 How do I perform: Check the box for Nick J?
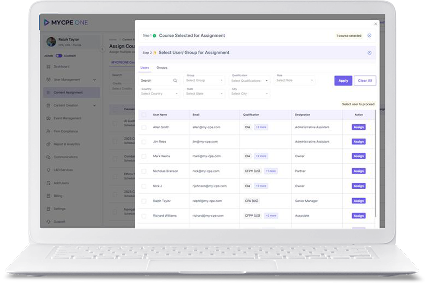[144, 186]
